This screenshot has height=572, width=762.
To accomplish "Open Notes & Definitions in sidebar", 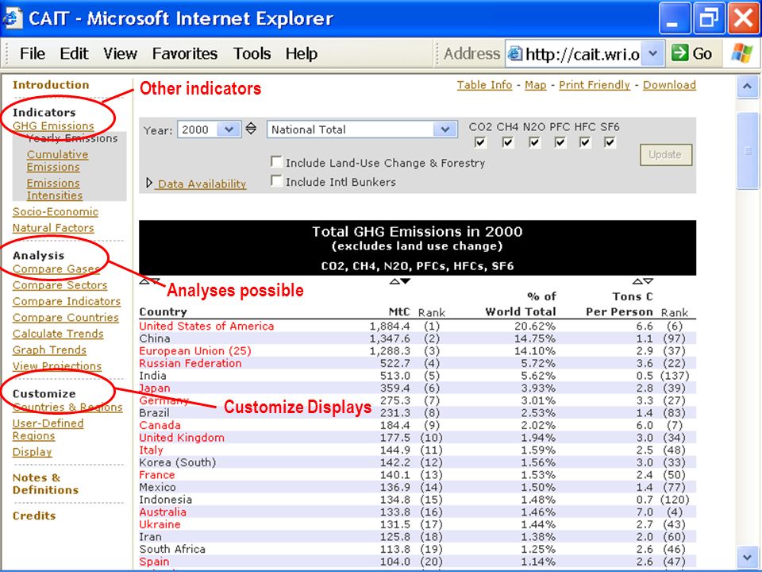I will tap(46, 484).
